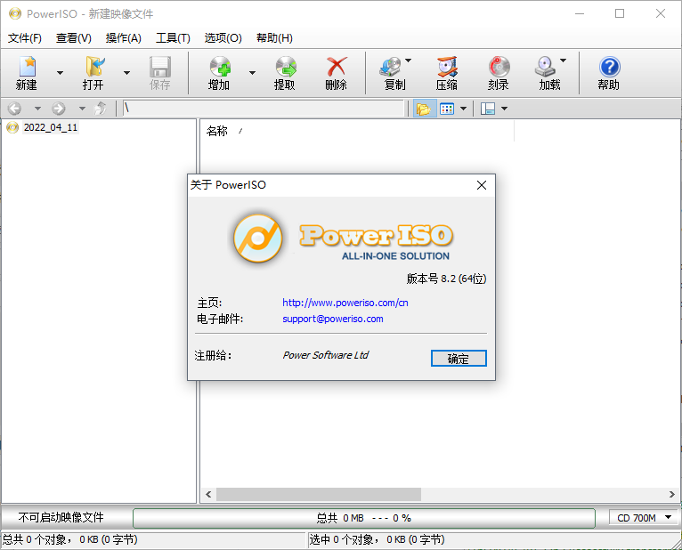Click the navigation Back arrow icon
Image resolution: width=682 pixels, height=550 pixels.
click(14, 109)
